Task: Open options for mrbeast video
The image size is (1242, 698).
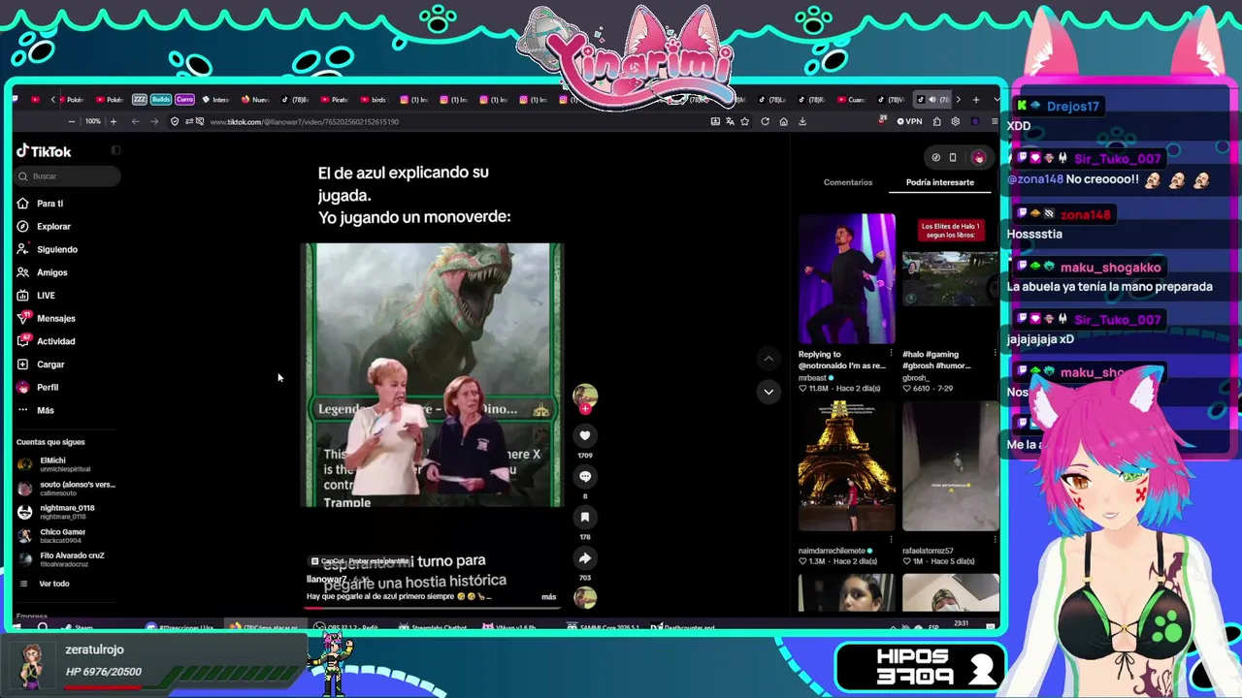Action: [x=891, y=354]
